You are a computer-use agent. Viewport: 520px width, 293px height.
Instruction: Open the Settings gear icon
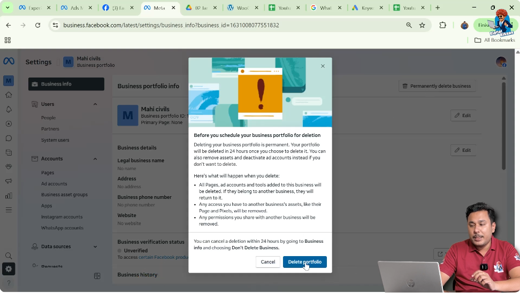pos(9,269)
